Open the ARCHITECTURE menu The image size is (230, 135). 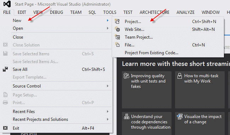pos(155,12)
